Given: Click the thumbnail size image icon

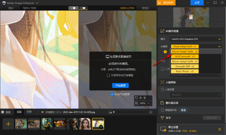Looking at the screenshot, I should click(x=110, y=112).
